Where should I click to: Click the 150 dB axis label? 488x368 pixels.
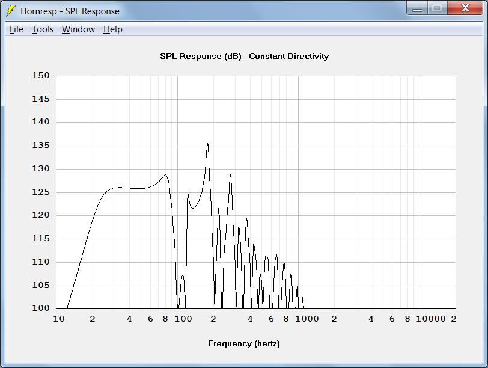coord(41,75)
